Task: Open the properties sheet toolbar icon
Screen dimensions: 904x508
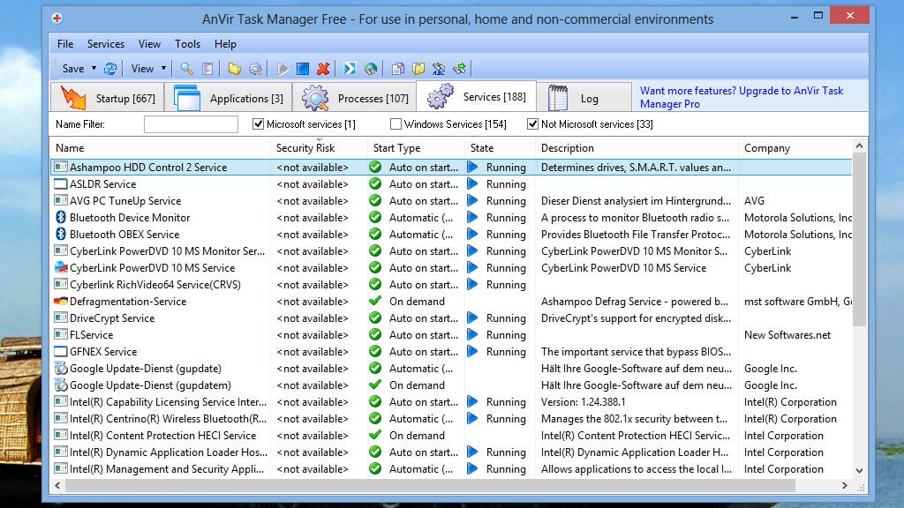Action: coord(207,69)
